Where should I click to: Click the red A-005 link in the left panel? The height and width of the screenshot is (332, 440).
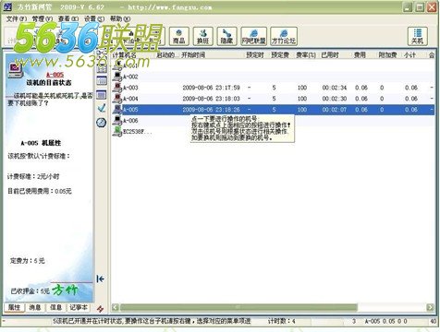[x=55, y=75]
